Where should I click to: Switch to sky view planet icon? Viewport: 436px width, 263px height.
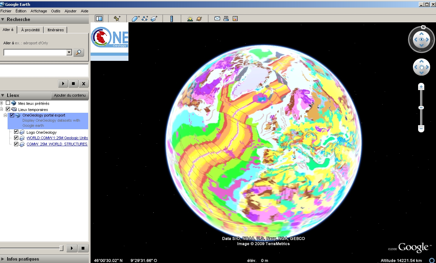199,19
